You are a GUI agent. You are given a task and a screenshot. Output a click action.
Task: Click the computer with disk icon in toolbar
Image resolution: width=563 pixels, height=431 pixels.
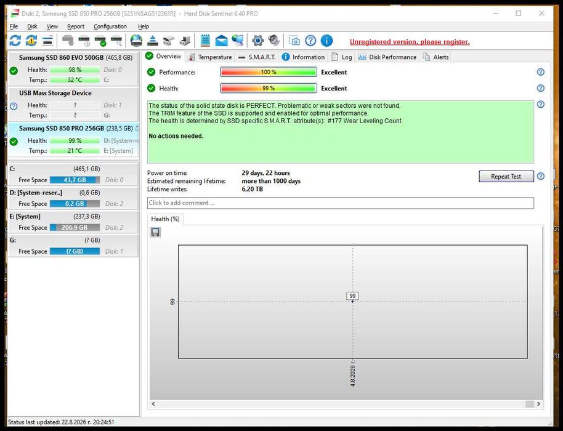(185, 41)
